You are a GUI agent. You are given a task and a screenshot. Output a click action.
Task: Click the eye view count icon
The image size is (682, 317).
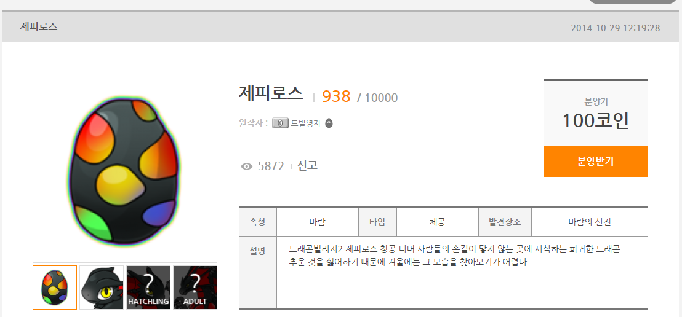[x=247, y=166]
